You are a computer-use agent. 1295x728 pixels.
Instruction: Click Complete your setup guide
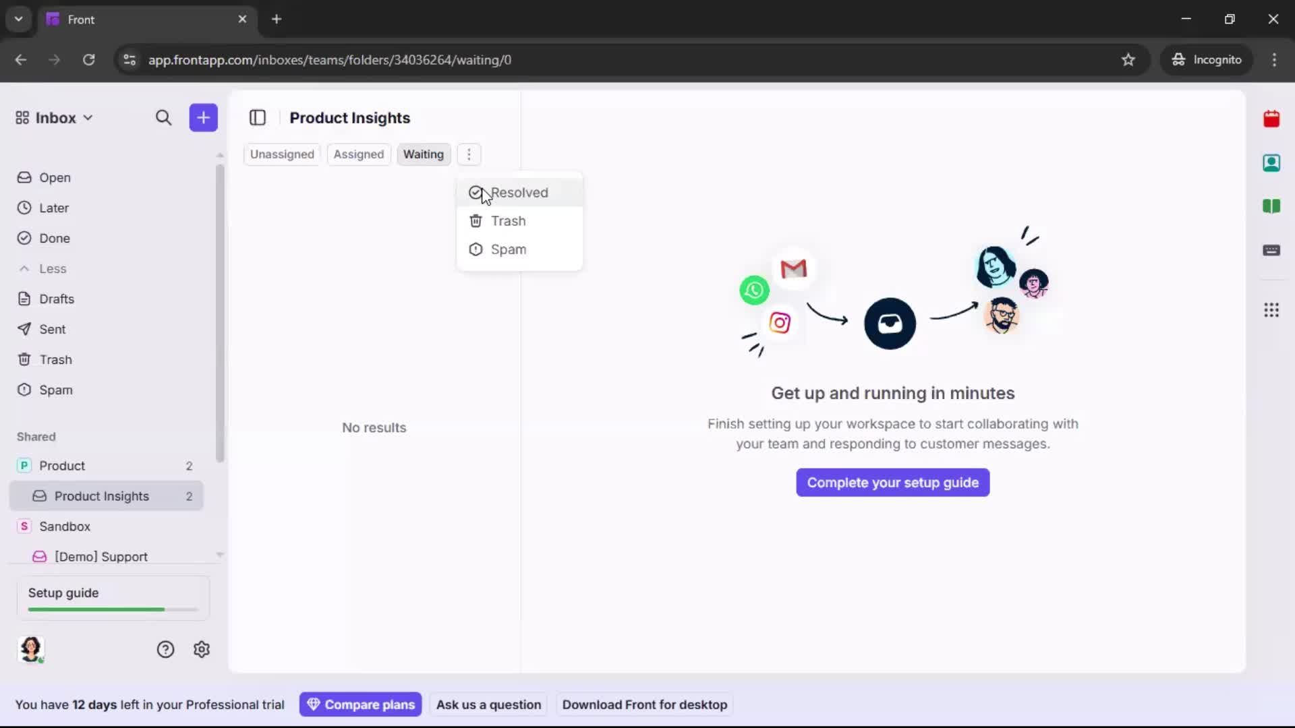tap(892, 482)
